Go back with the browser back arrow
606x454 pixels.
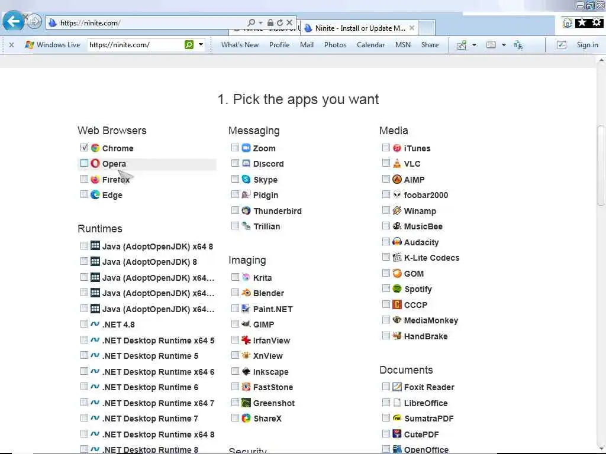tap(13, 21)
